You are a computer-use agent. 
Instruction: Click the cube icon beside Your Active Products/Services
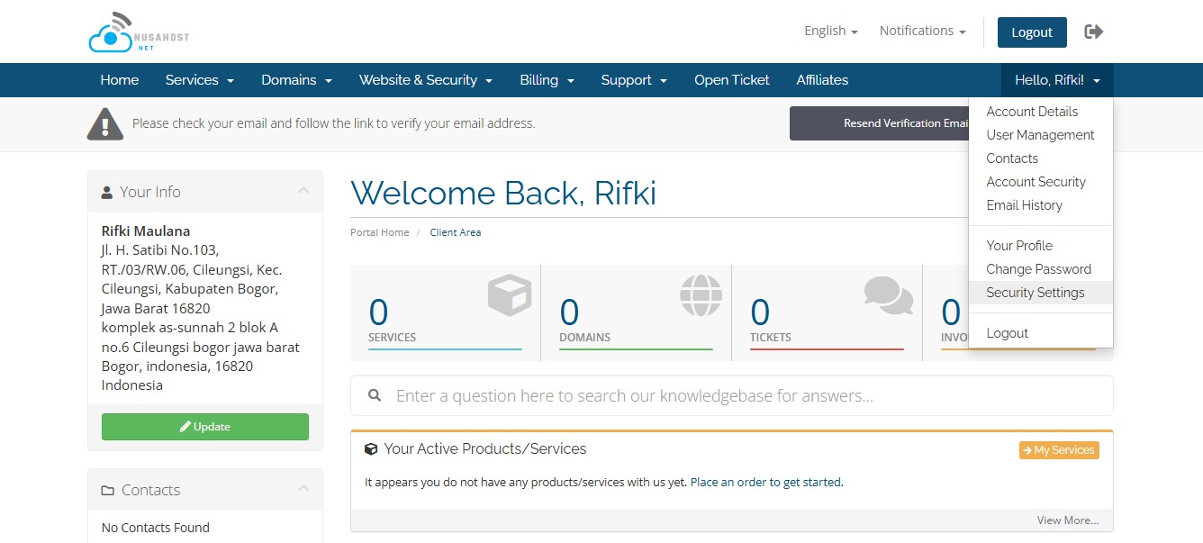click(x=371, y=449)
